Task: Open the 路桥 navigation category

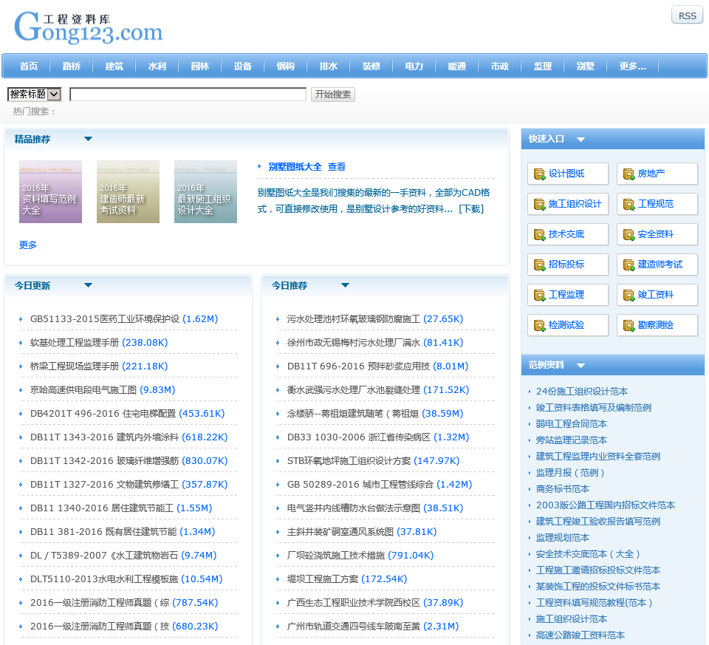Action: pyautogui.click(x=72, y=66)
